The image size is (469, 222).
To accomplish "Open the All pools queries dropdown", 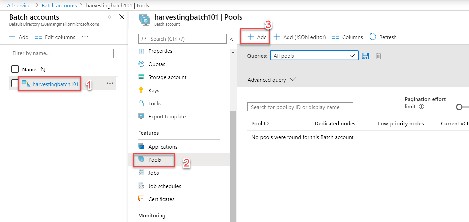I will point(314,56).
